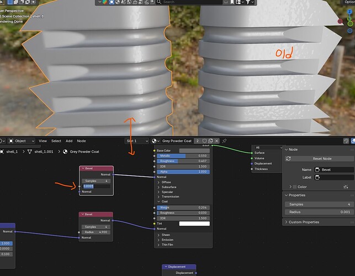Open the white Tint color swatch
This screenshot has width=355, height=276.
point(194,223)
